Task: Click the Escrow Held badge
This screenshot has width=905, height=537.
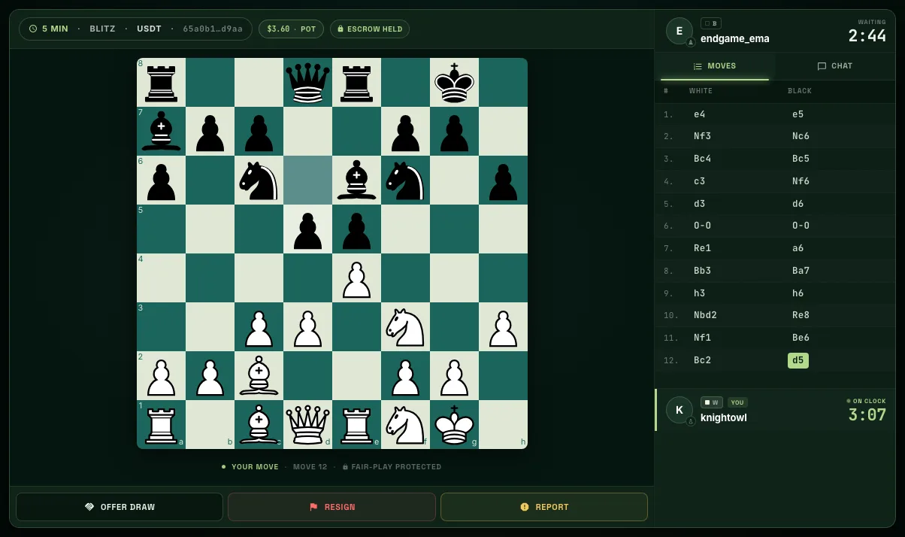Action: (369, 29)
